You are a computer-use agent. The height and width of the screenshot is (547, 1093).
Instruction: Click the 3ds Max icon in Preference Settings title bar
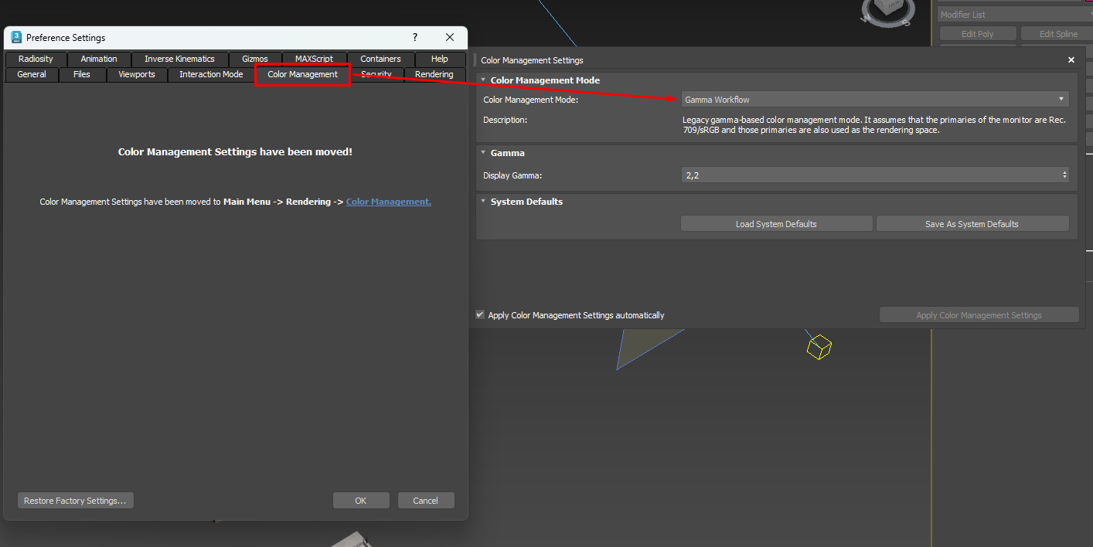[16, 37]
